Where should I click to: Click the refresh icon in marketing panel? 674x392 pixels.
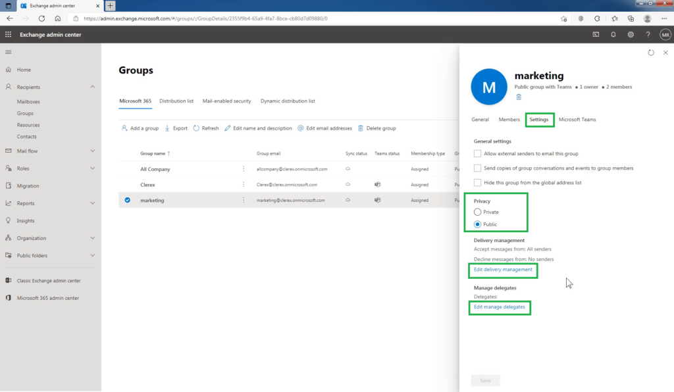[651, 53]
